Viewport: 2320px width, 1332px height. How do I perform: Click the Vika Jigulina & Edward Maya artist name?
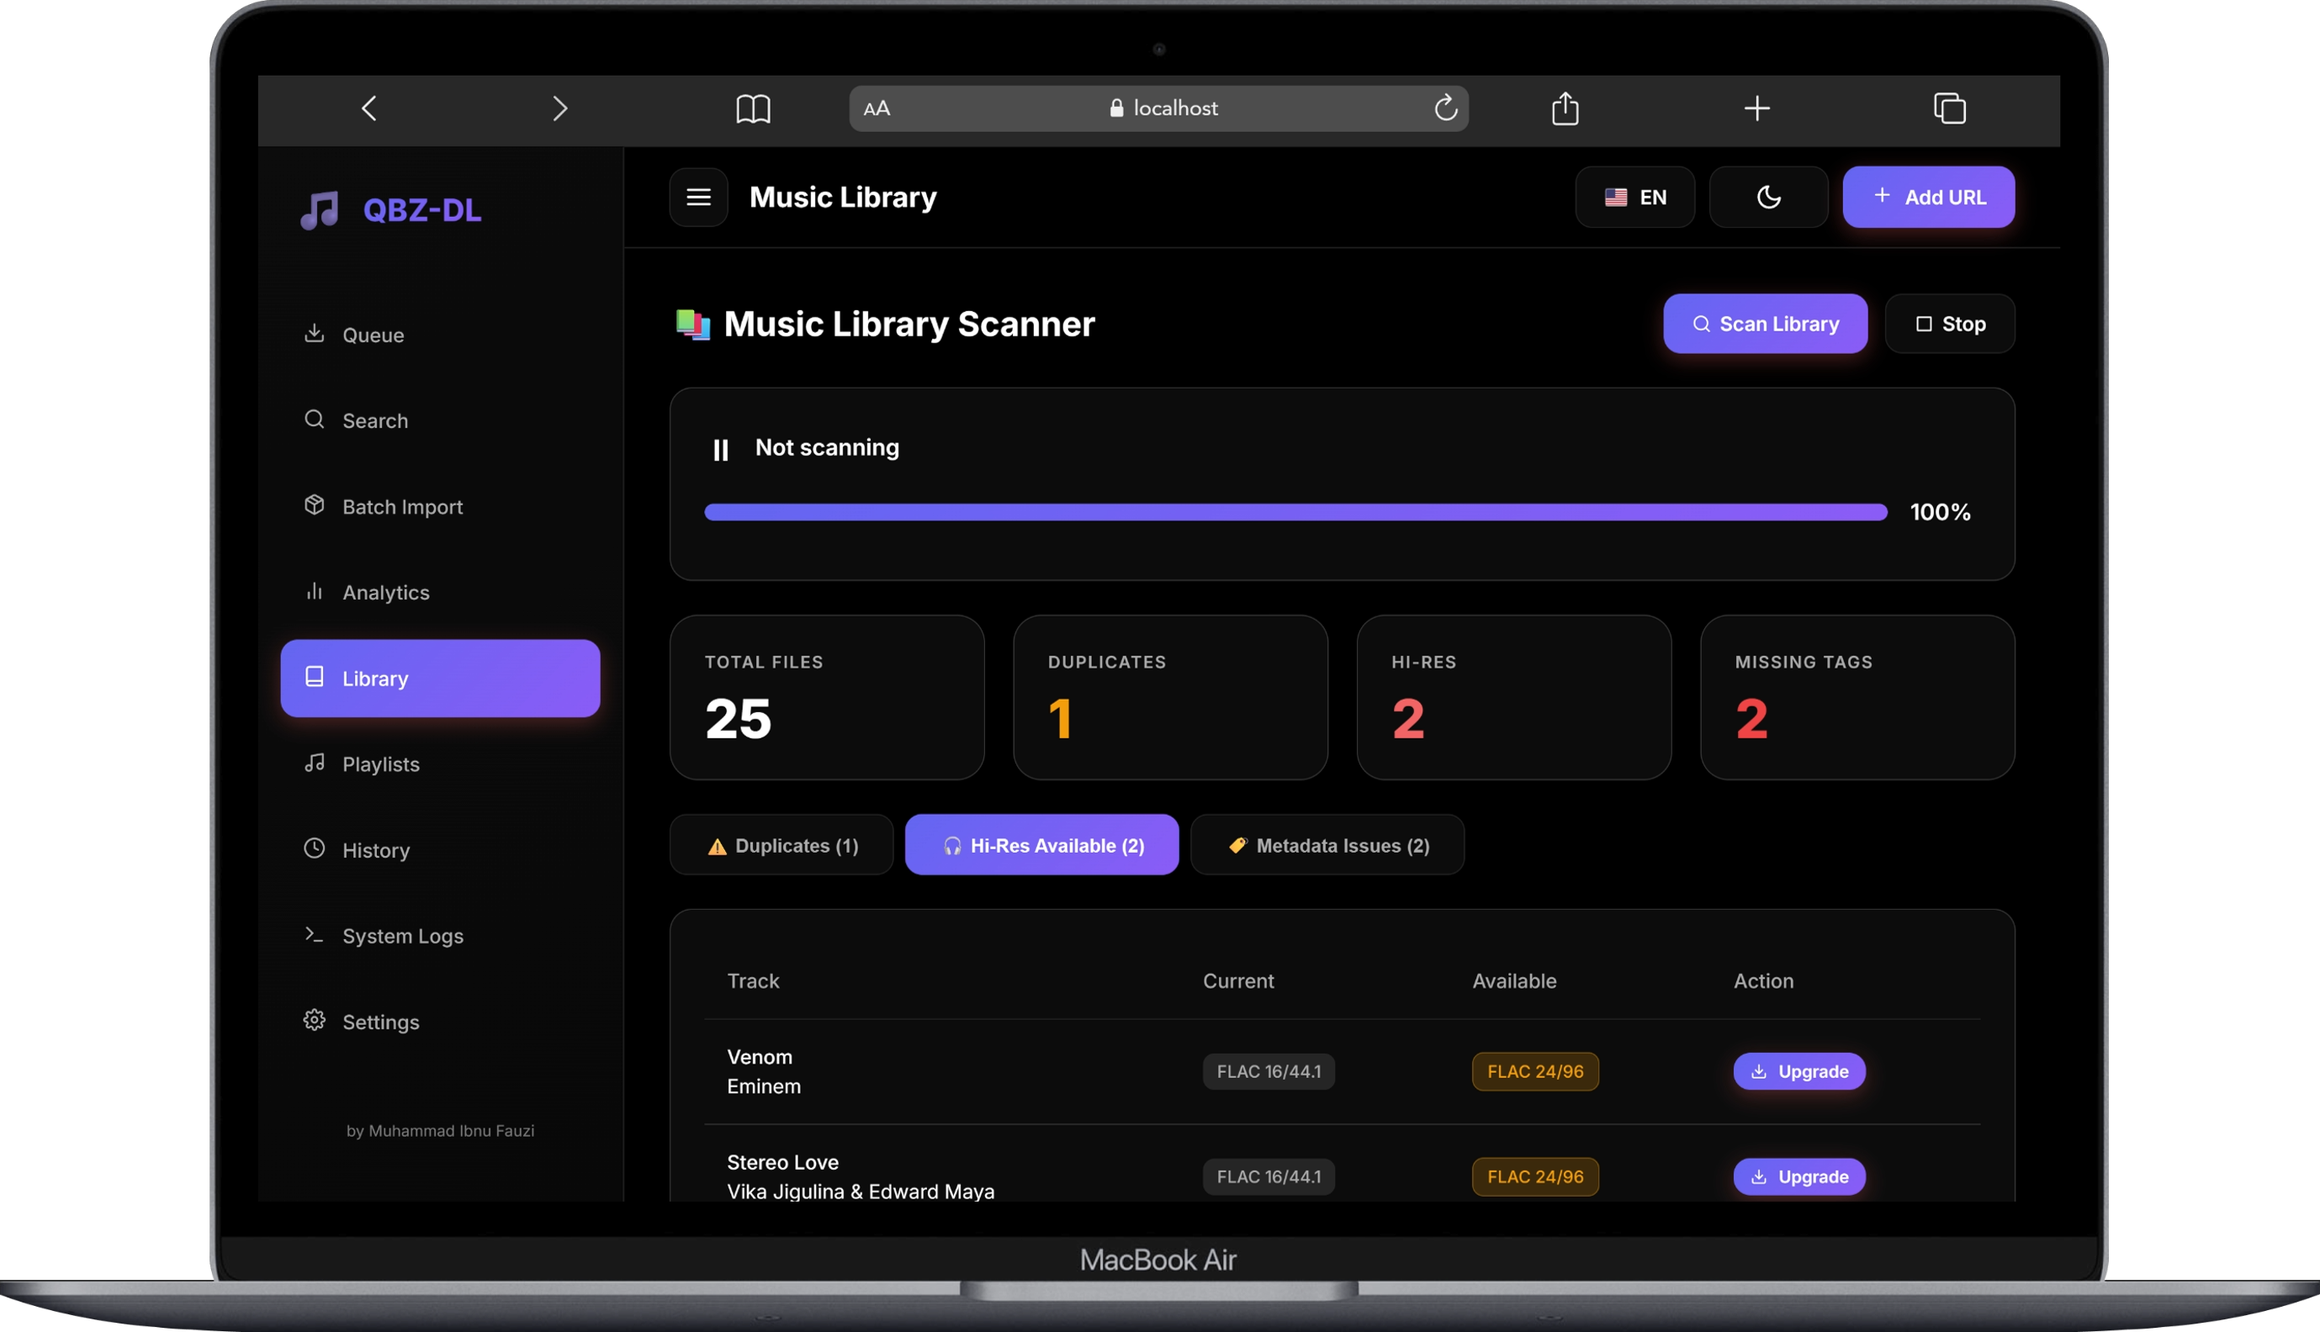[x=861, y=1192]
